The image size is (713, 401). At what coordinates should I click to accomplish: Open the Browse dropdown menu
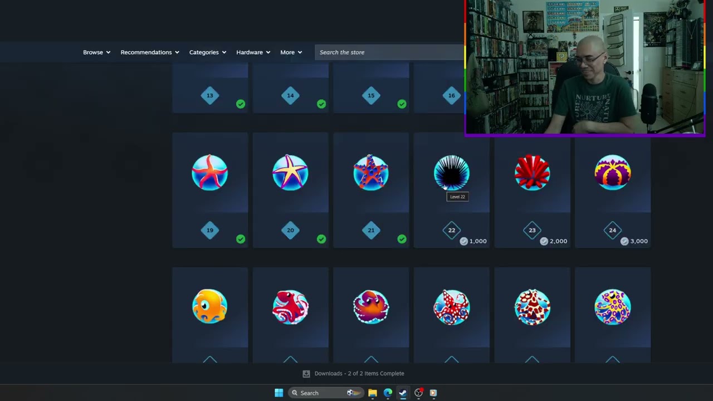click(x=97, y=52)
